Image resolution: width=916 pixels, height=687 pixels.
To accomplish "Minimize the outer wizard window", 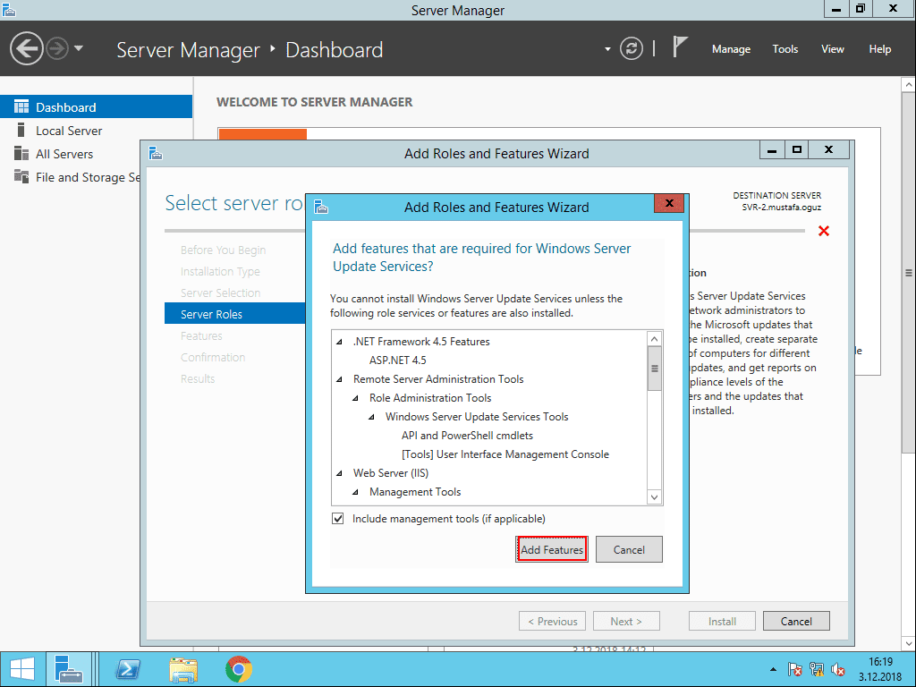I will click(x=772, y=149).
